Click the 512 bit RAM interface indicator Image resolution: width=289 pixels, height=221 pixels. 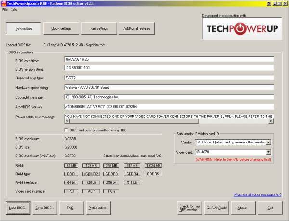[132, 182]
